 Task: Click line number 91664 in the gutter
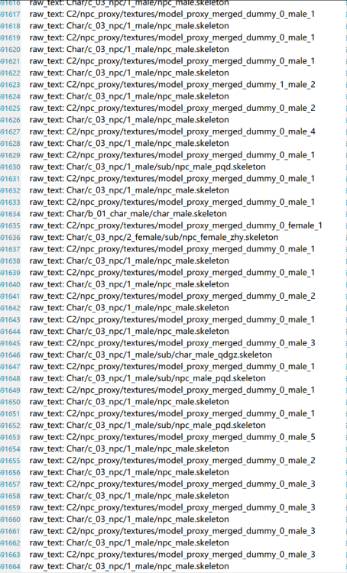tap(10, 566)
